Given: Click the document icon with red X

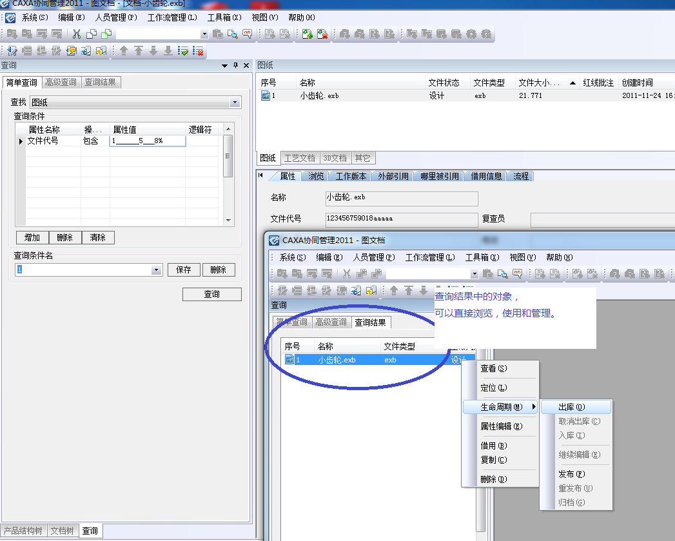Looking at the screenshot, I should point(322,34).
